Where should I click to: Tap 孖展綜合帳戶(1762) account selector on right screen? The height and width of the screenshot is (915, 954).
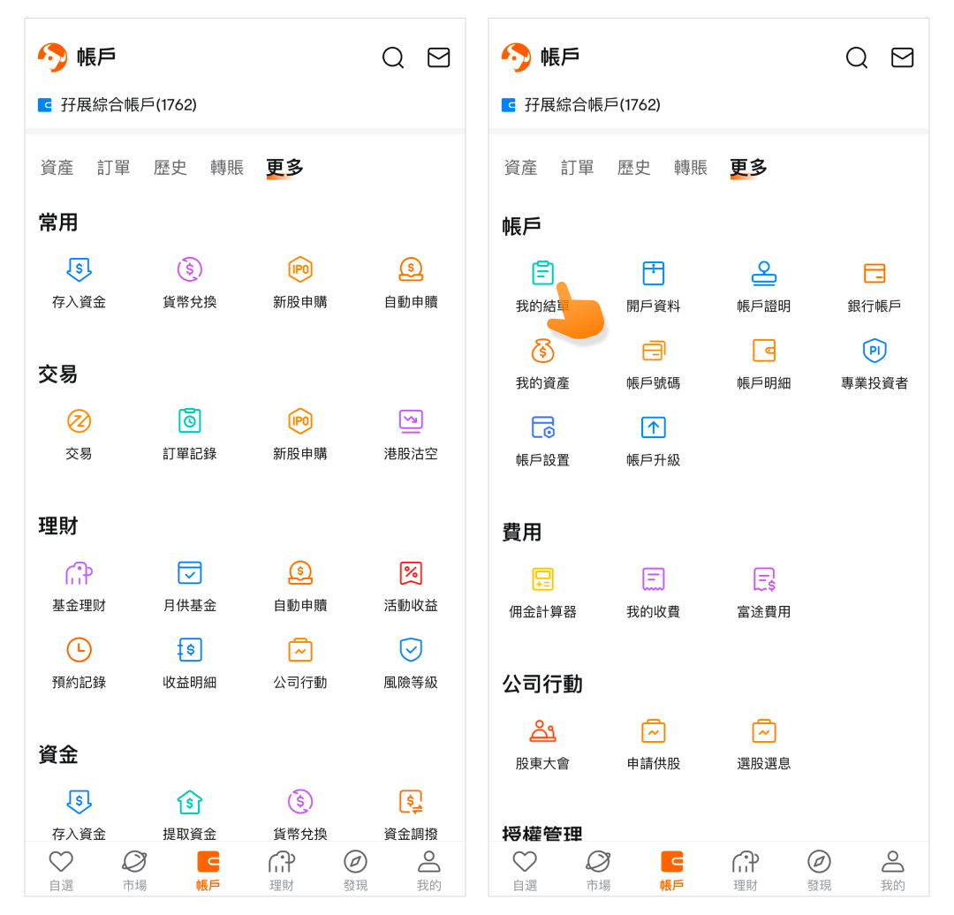(x=583, y=105)
